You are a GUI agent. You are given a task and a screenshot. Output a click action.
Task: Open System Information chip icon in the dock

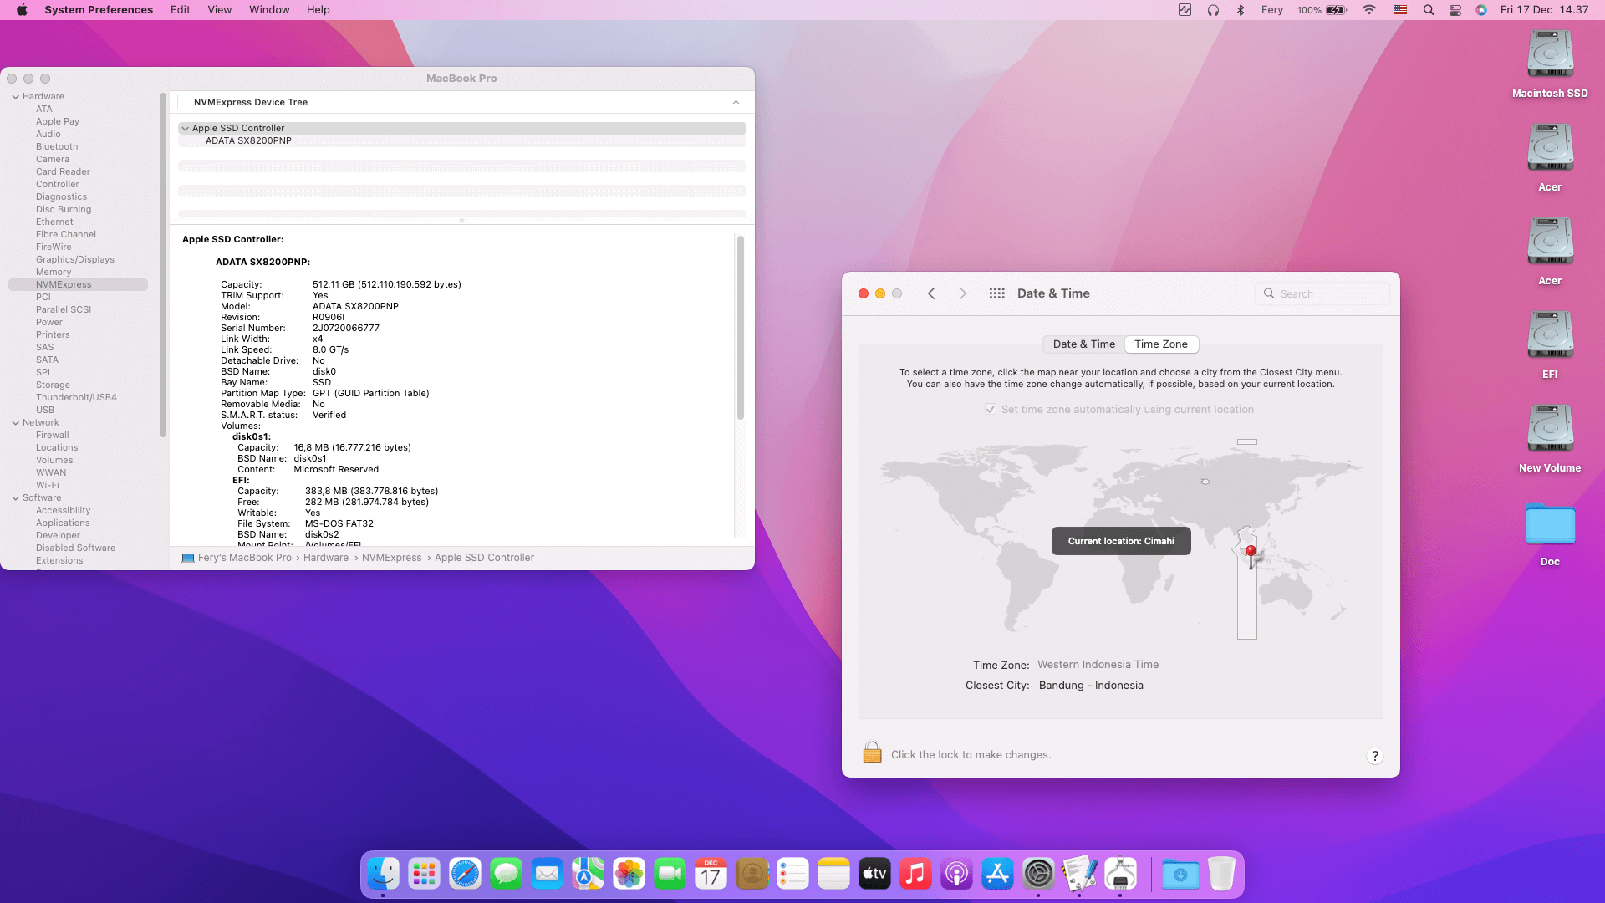(1121, 875)
